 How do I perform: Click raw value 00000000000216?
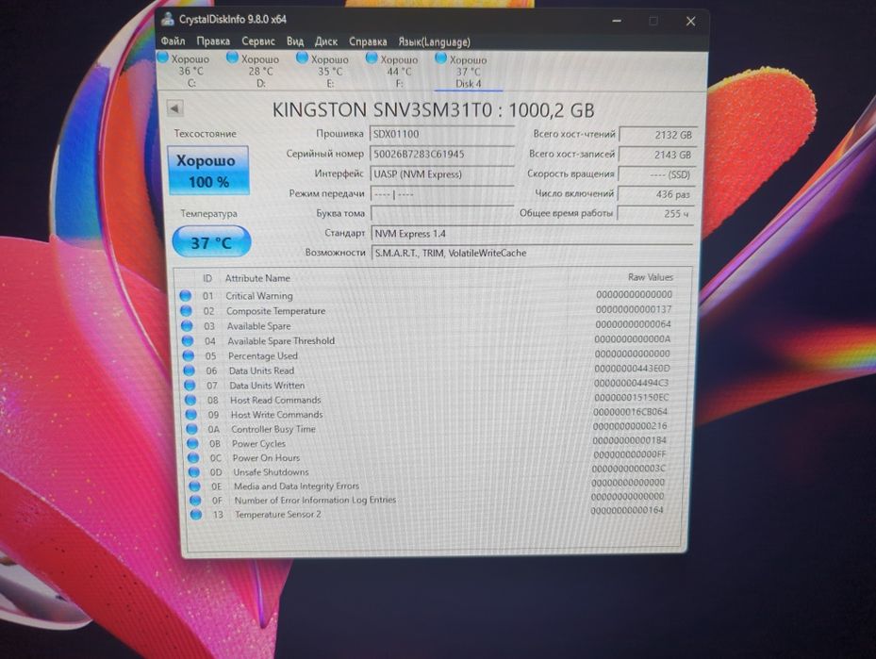[x=630, y=426]
